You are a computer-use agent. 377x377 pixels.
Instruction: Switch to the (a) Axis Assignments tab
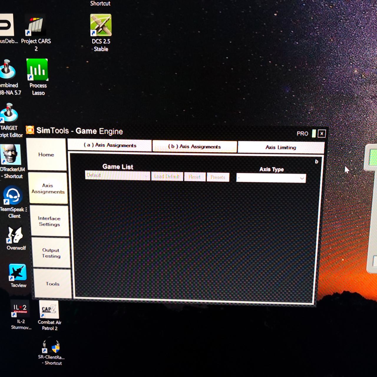pyautogui.click(x=110, y=145)
